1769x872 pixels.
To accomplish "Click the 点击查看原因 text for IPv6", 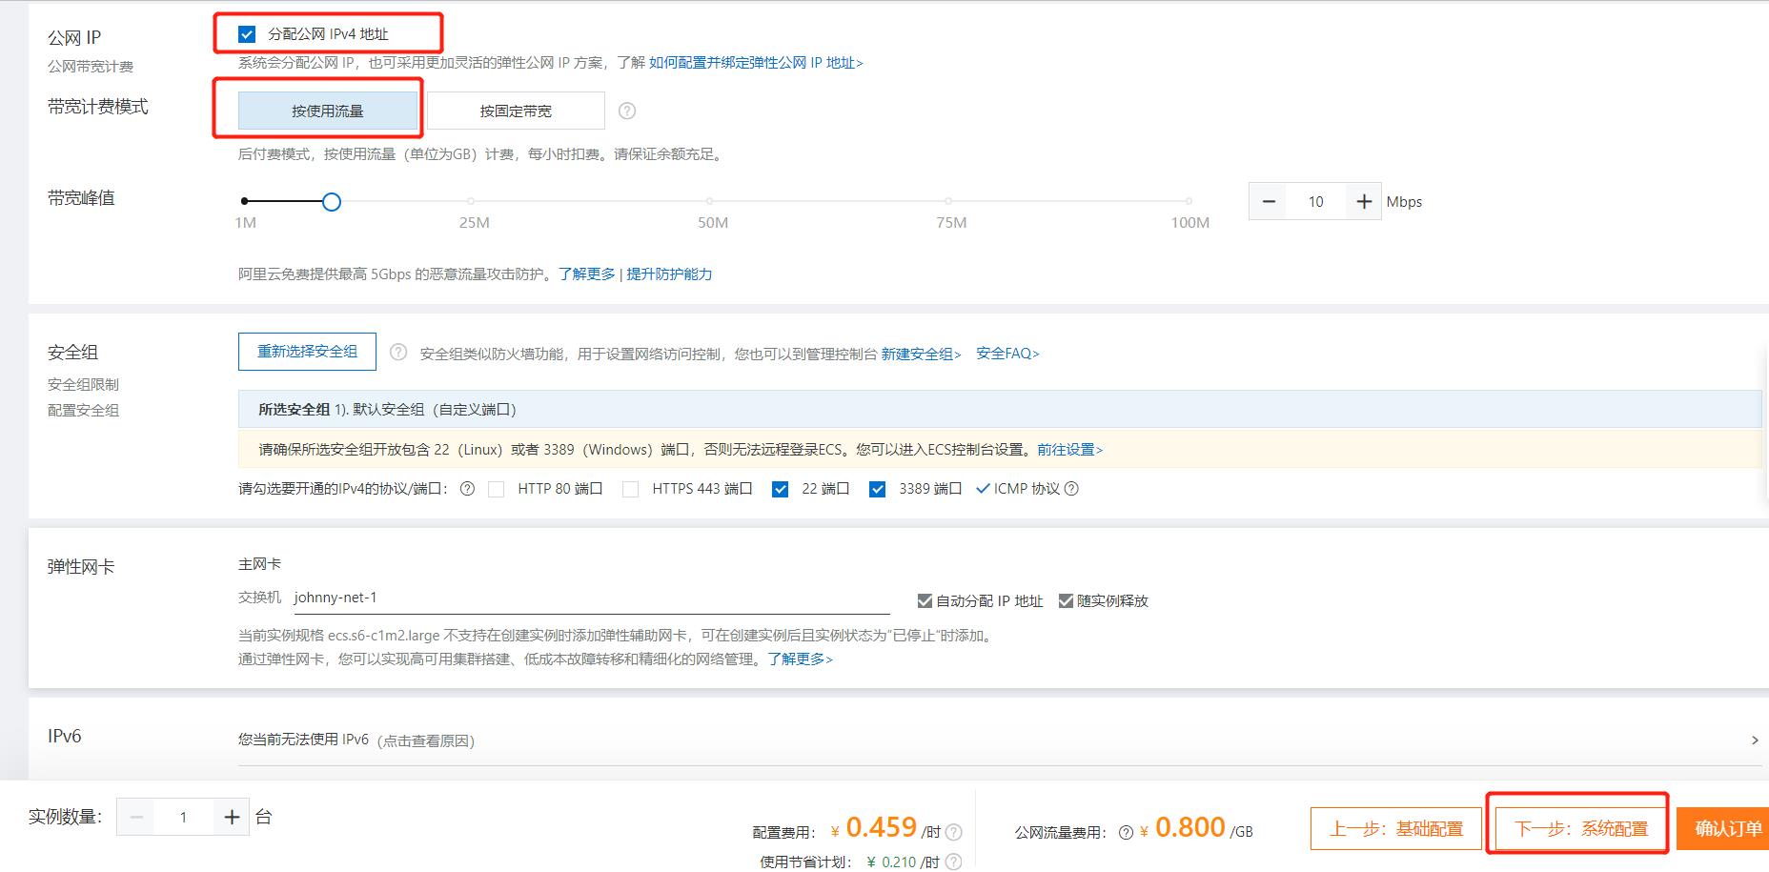I will pos(426,741).
